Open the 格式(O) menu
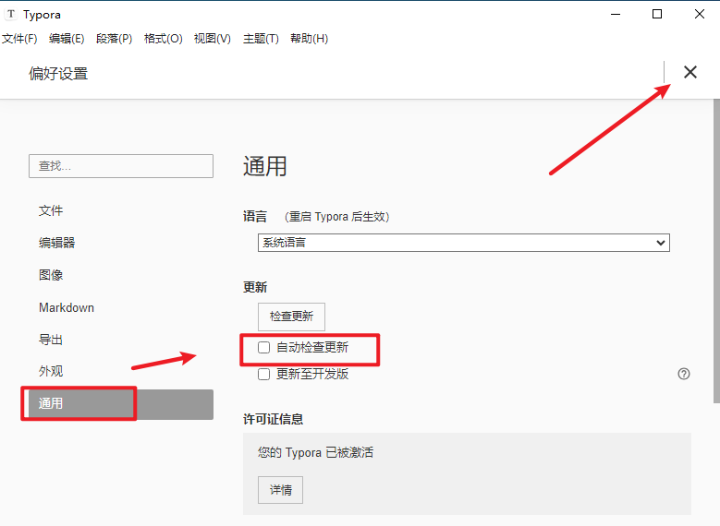This screenshot has height=526, width=720. click(163, 39)
